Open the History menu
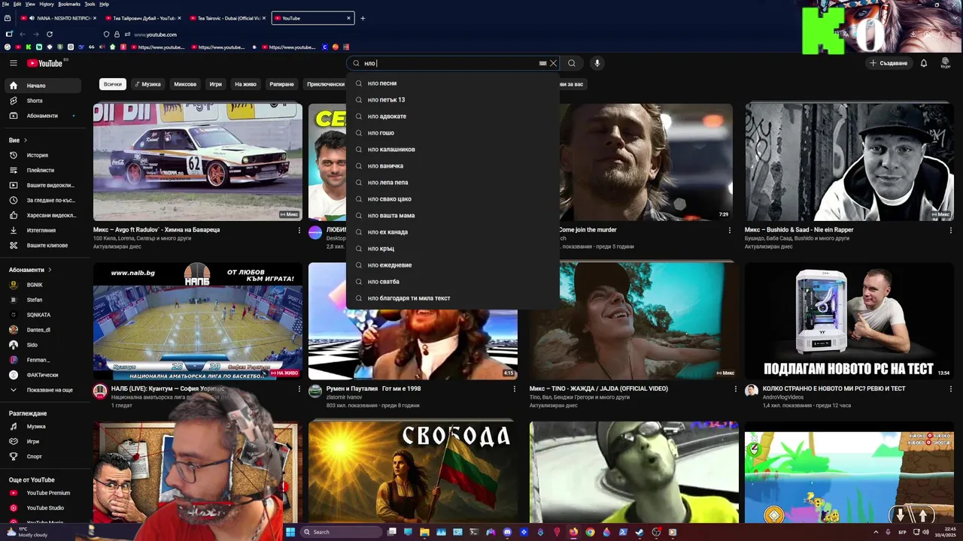The width and height of the screenshot is (963, 541). coord(47,4)
